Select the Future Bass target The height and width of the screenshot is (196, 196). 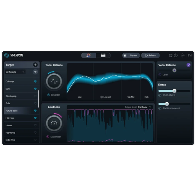[22, 111]
